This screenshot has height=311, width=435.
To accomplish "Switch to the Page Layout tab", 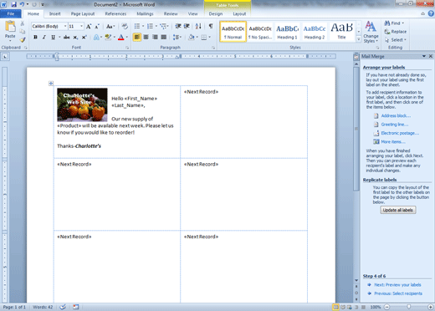I will click(83, 13).
